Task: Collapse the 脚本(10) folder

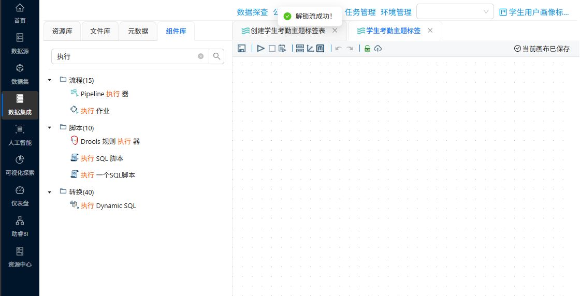Action: 50,127
